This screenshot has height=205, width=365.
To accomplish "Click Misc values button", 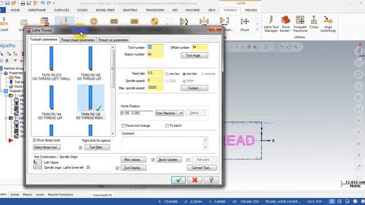I will [133, 159].
